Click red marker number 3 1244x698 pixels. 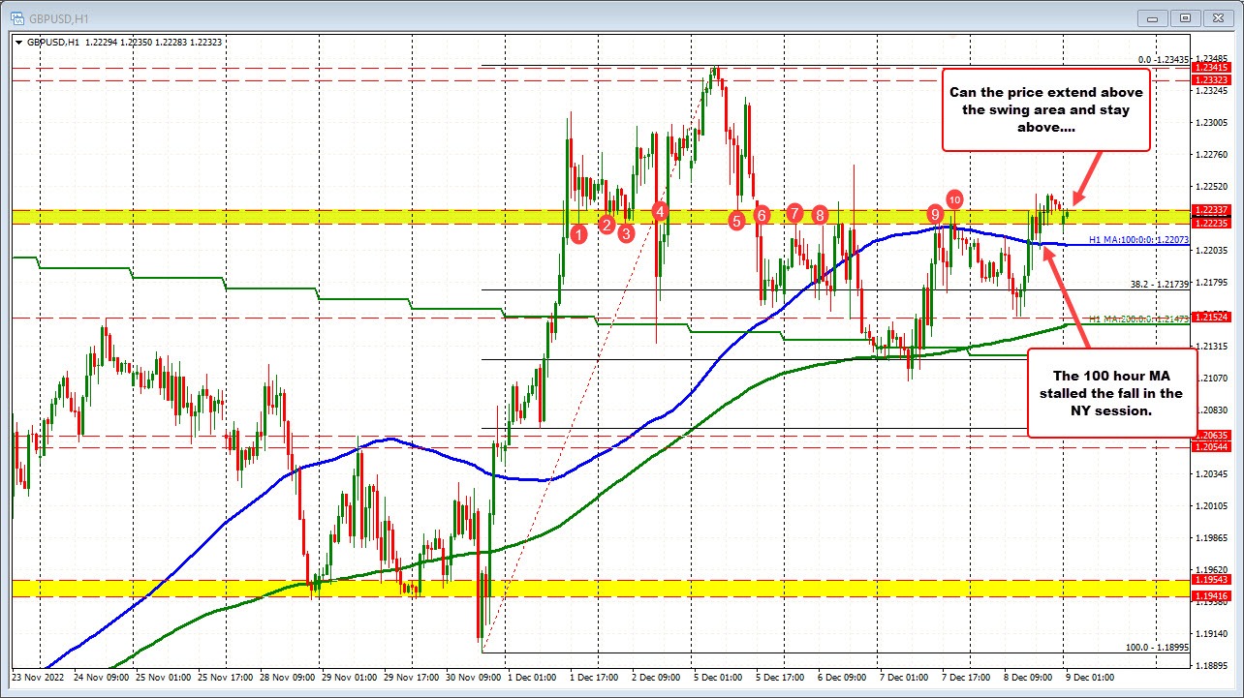(x=626, y=232)
